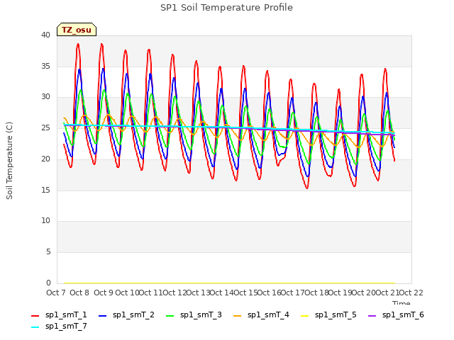This screenshot has width=454, height=340.
Task: Toggle the sp1_smT_5 legend entry
Action: click(x=328, y=314)
